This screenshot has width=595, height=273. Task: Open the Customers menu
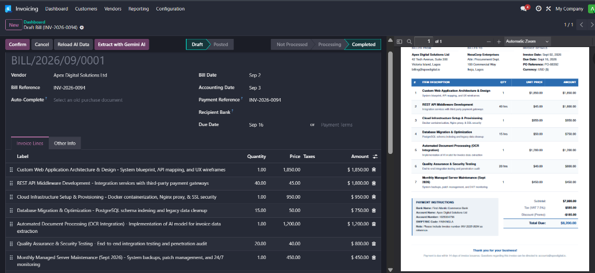click(86, 9)
